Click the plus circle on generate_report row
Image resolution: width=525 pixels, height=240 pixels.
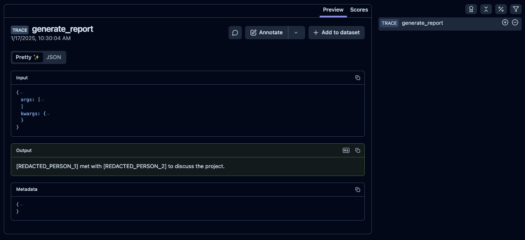click(x=505, y=23)
